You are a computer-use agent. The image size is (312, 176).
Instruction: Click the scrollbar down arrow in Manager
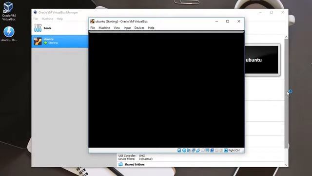286,165
